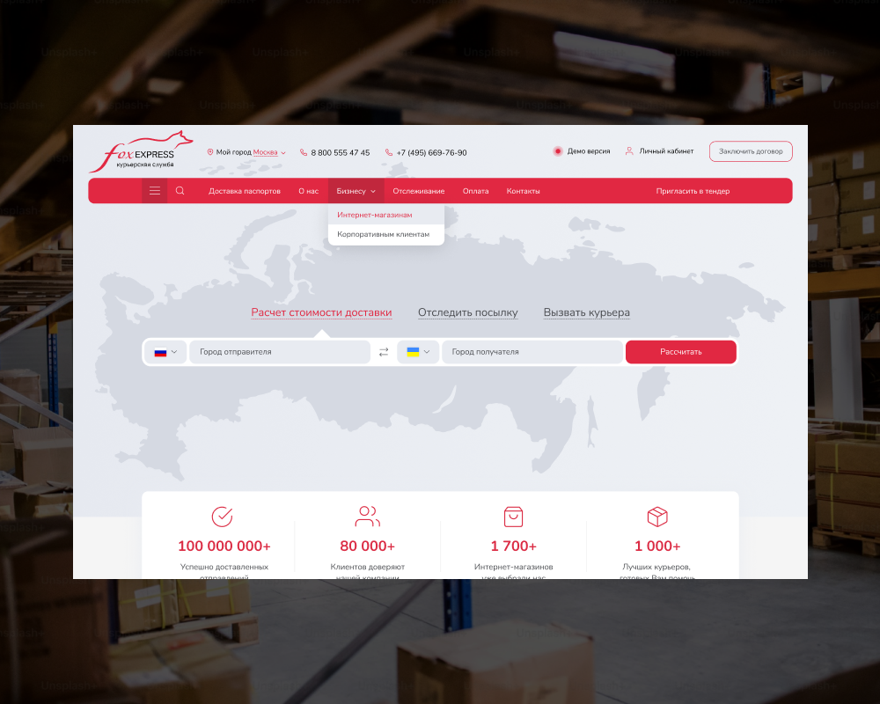
Task: Open Доставка паспортов menu item
Action: click(x=245, y=191)
